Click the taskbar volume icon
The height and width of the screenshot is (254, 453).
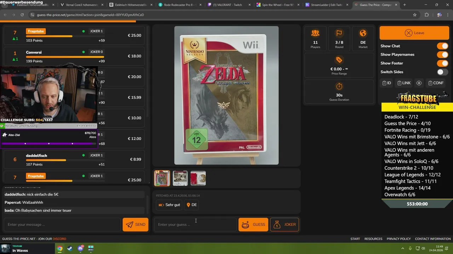[x=423, y=248]
